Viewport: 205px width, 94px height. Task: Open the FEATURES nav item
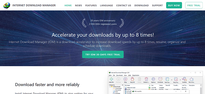[91, 5]
